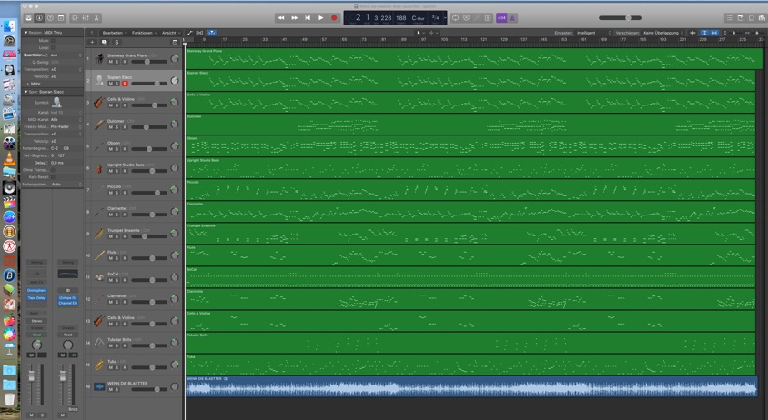768x420 pixels.
Task: Toggle the automation view button
Action: [x=190, y=33]
